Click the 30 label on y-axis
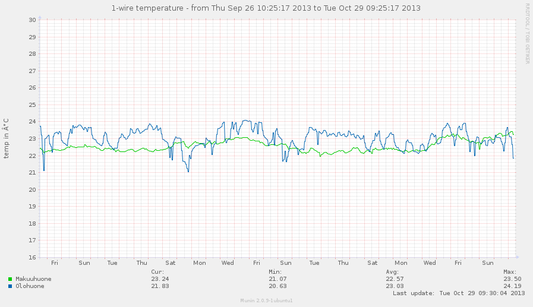This screenshot has height=307, width=533. pos(33,20)
